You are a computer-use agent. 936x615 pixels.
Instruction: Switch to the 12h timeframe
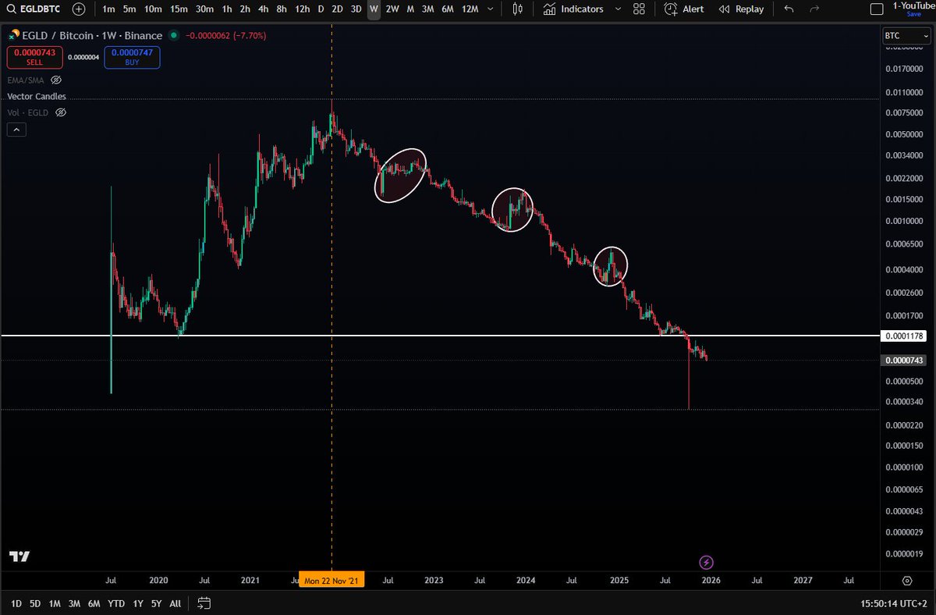302,9
